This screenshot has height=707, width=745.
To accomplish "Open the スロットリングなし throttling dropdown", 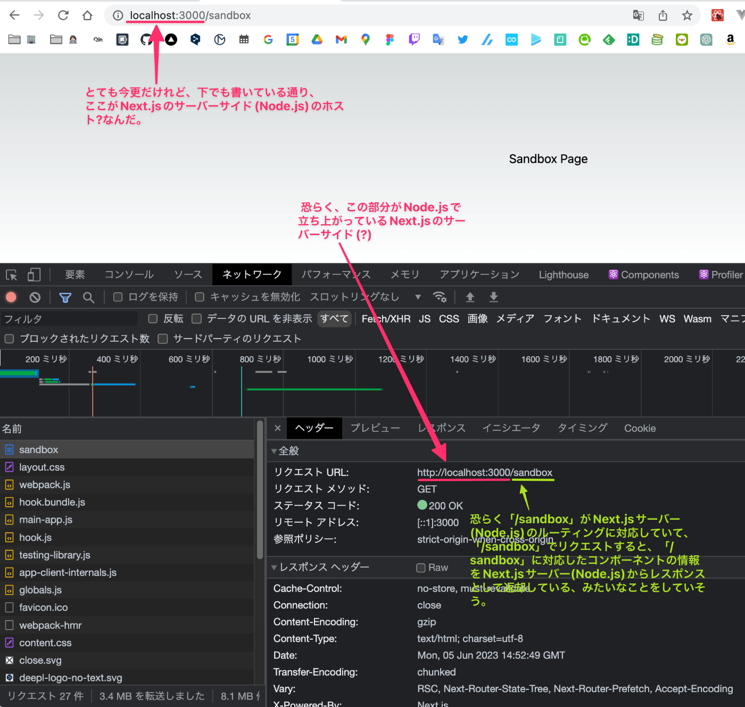I will (x=365, y=297).
